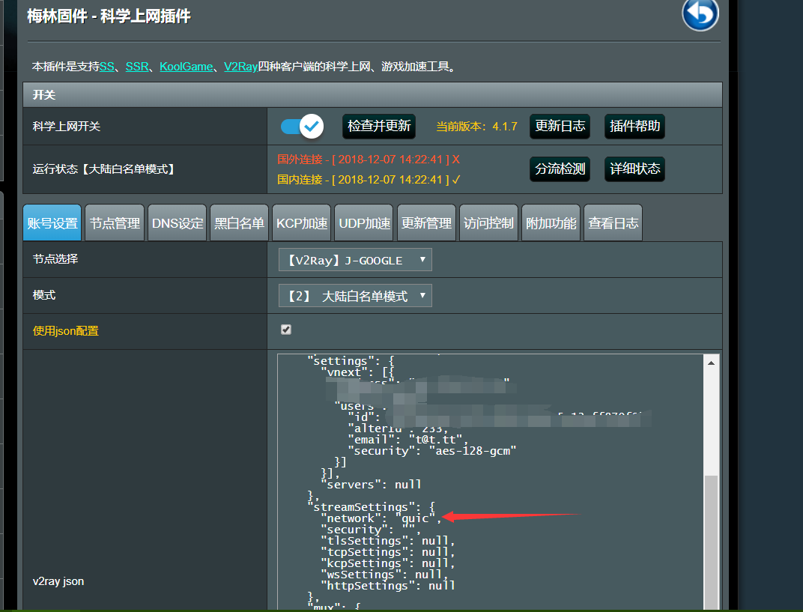
Task: Switch to the 节点管理 tab
Action: pos(115,222)
